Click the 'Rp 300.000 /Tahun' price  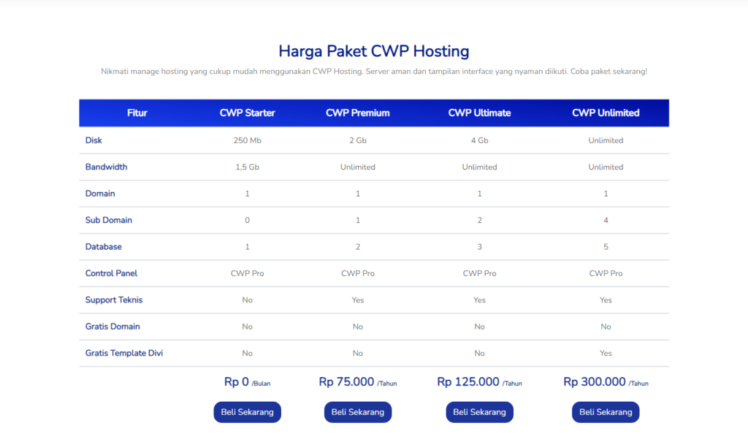pyautogui.click(x=606, y=382)
